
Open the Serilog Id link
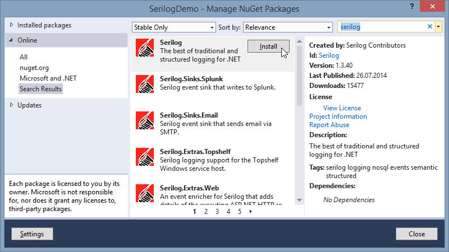pos(329,55)
